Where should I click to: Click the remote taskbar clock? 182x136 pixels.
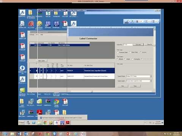158,122
